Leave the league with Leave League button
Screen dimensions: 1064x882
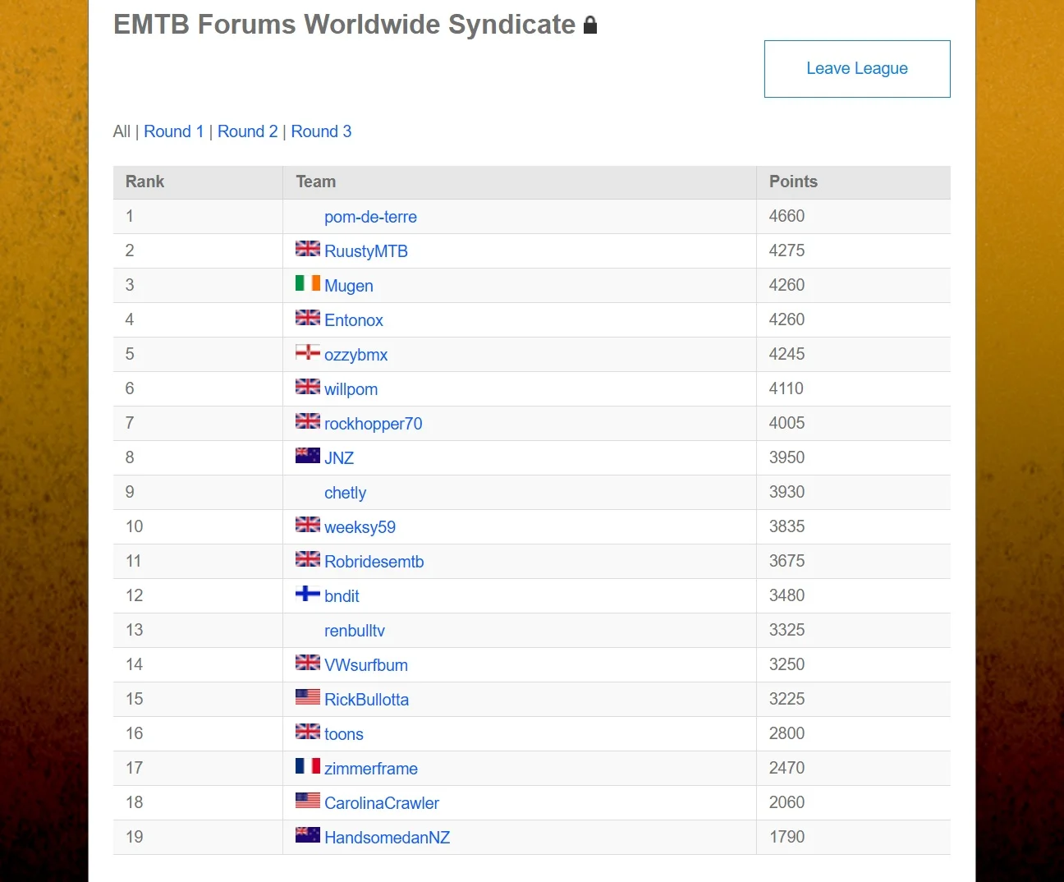point(857,69)
